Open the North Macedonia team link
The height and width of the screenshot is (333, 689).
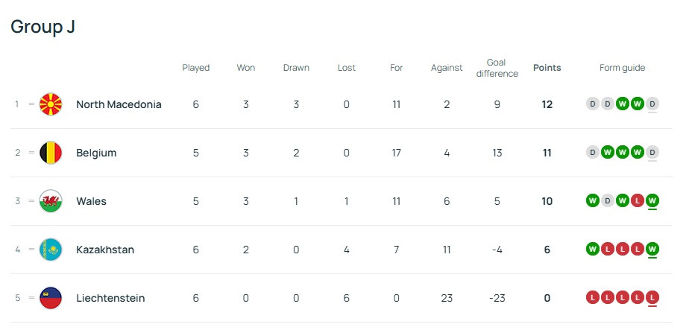point(119,104)
